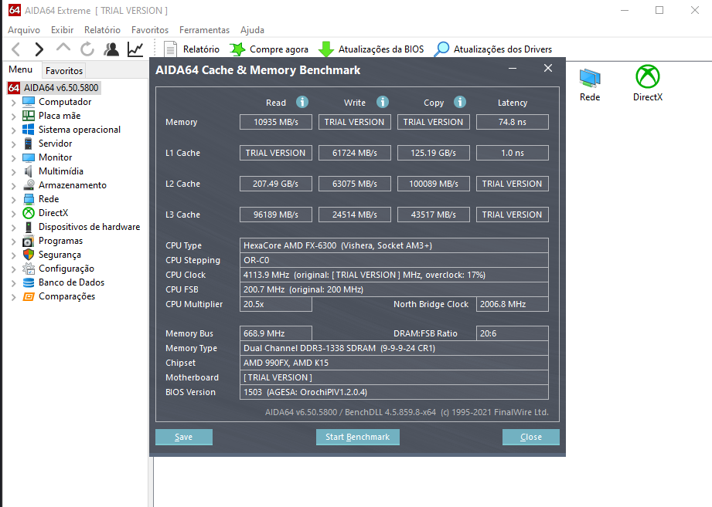Screen dimensions: 712x507
Task: Click the Multimídia speaker icon
Action: (29, 171)
